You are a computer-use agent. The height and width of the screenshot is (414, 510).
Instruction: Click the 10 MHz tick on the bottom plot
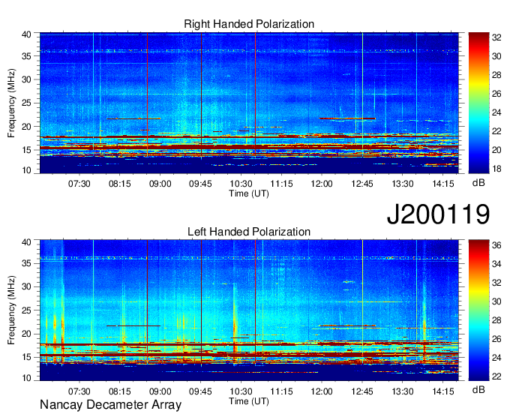click(26, 377)
